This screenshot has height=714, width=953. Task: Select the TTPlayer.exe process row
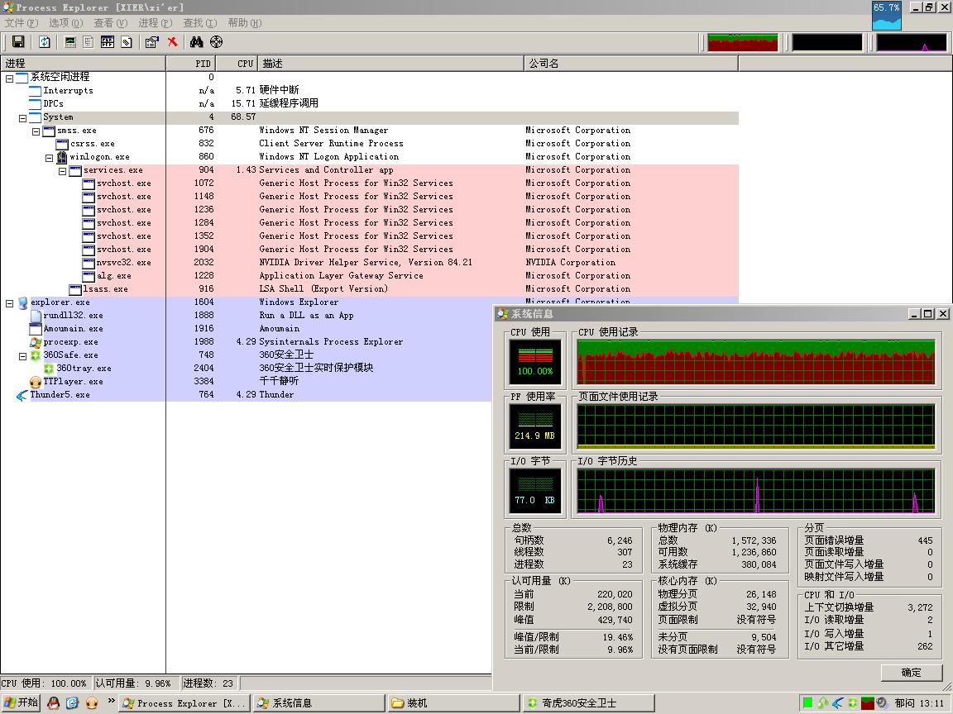[x=73, y=382]
